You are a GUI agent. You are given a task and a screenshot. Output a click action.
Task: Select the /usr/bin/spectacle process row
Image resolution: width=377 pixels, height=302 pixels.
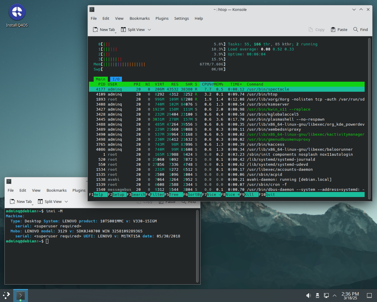[x=227, y=89]
